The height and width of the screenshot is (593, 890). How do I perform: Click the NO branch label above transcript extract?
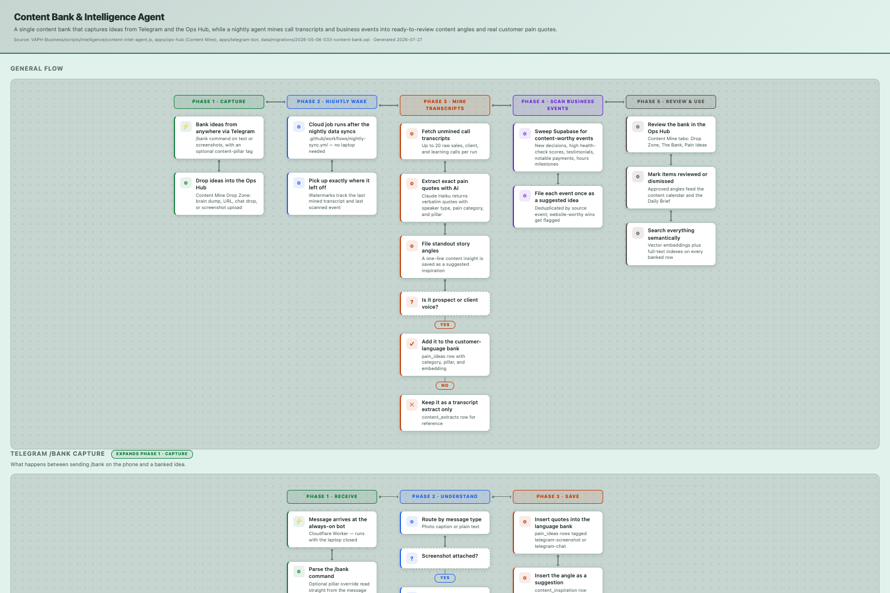pyautogui.click(x=445, y=386)
